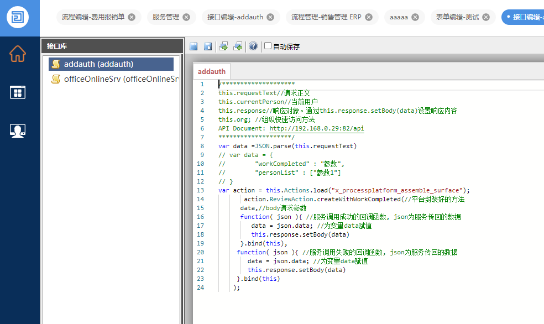This screenshot has height=324, width=544.
Task: Click the user monitor icon in sidebar
Action: (x=18, y=130)
